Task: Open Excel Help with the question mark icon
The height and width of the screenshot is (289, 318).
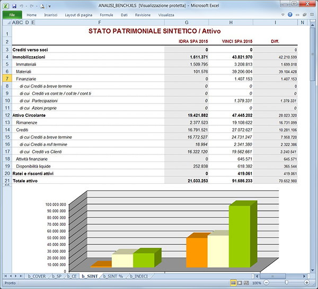Action: pyautogui.click(x=290, y=15)
